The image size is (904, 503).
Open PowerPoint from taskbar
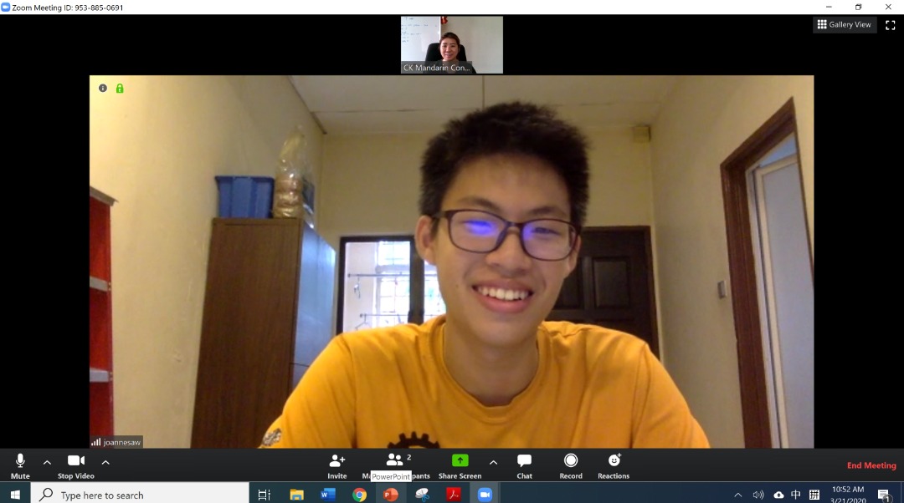click(x=390, y=495)
